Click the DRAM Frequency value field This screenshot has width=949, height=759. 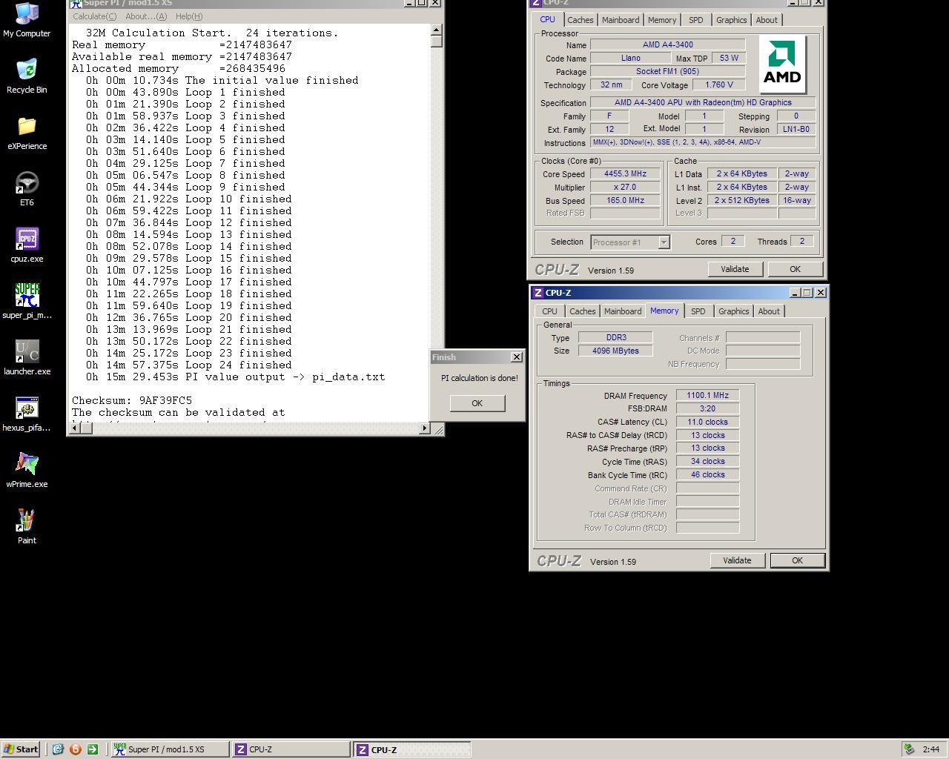(x=707, y=396)
